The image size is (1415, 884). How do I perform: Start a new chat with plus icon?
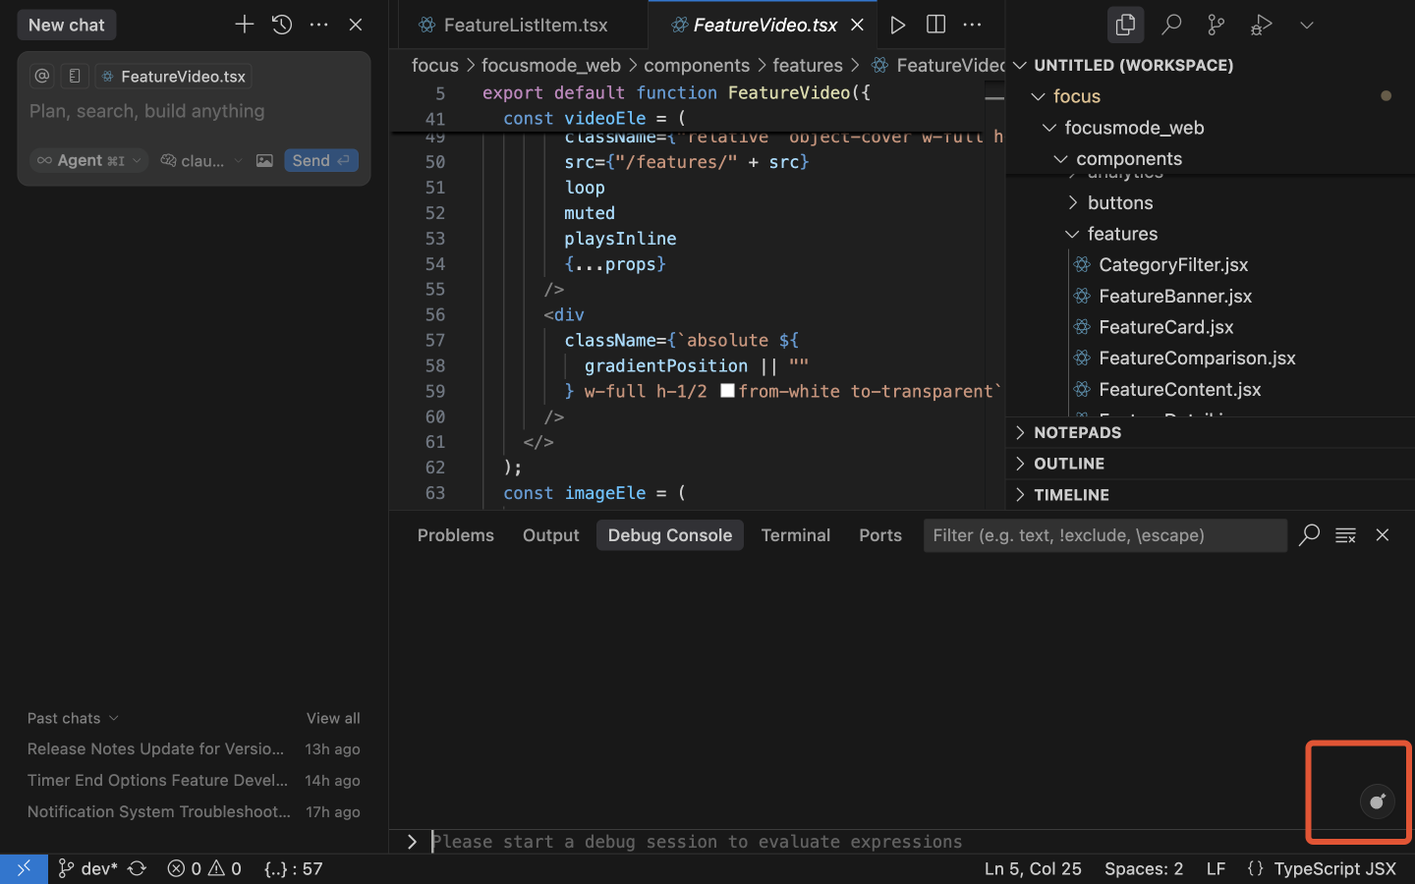click(x=244, y=25)
